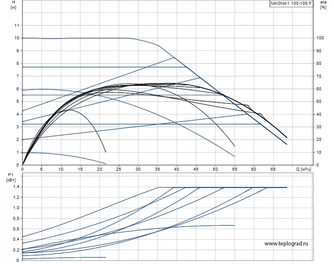334x264 pixels.
Task: Click the eta axis value 100
Action: pyautogui.click(x=320, y=38)
